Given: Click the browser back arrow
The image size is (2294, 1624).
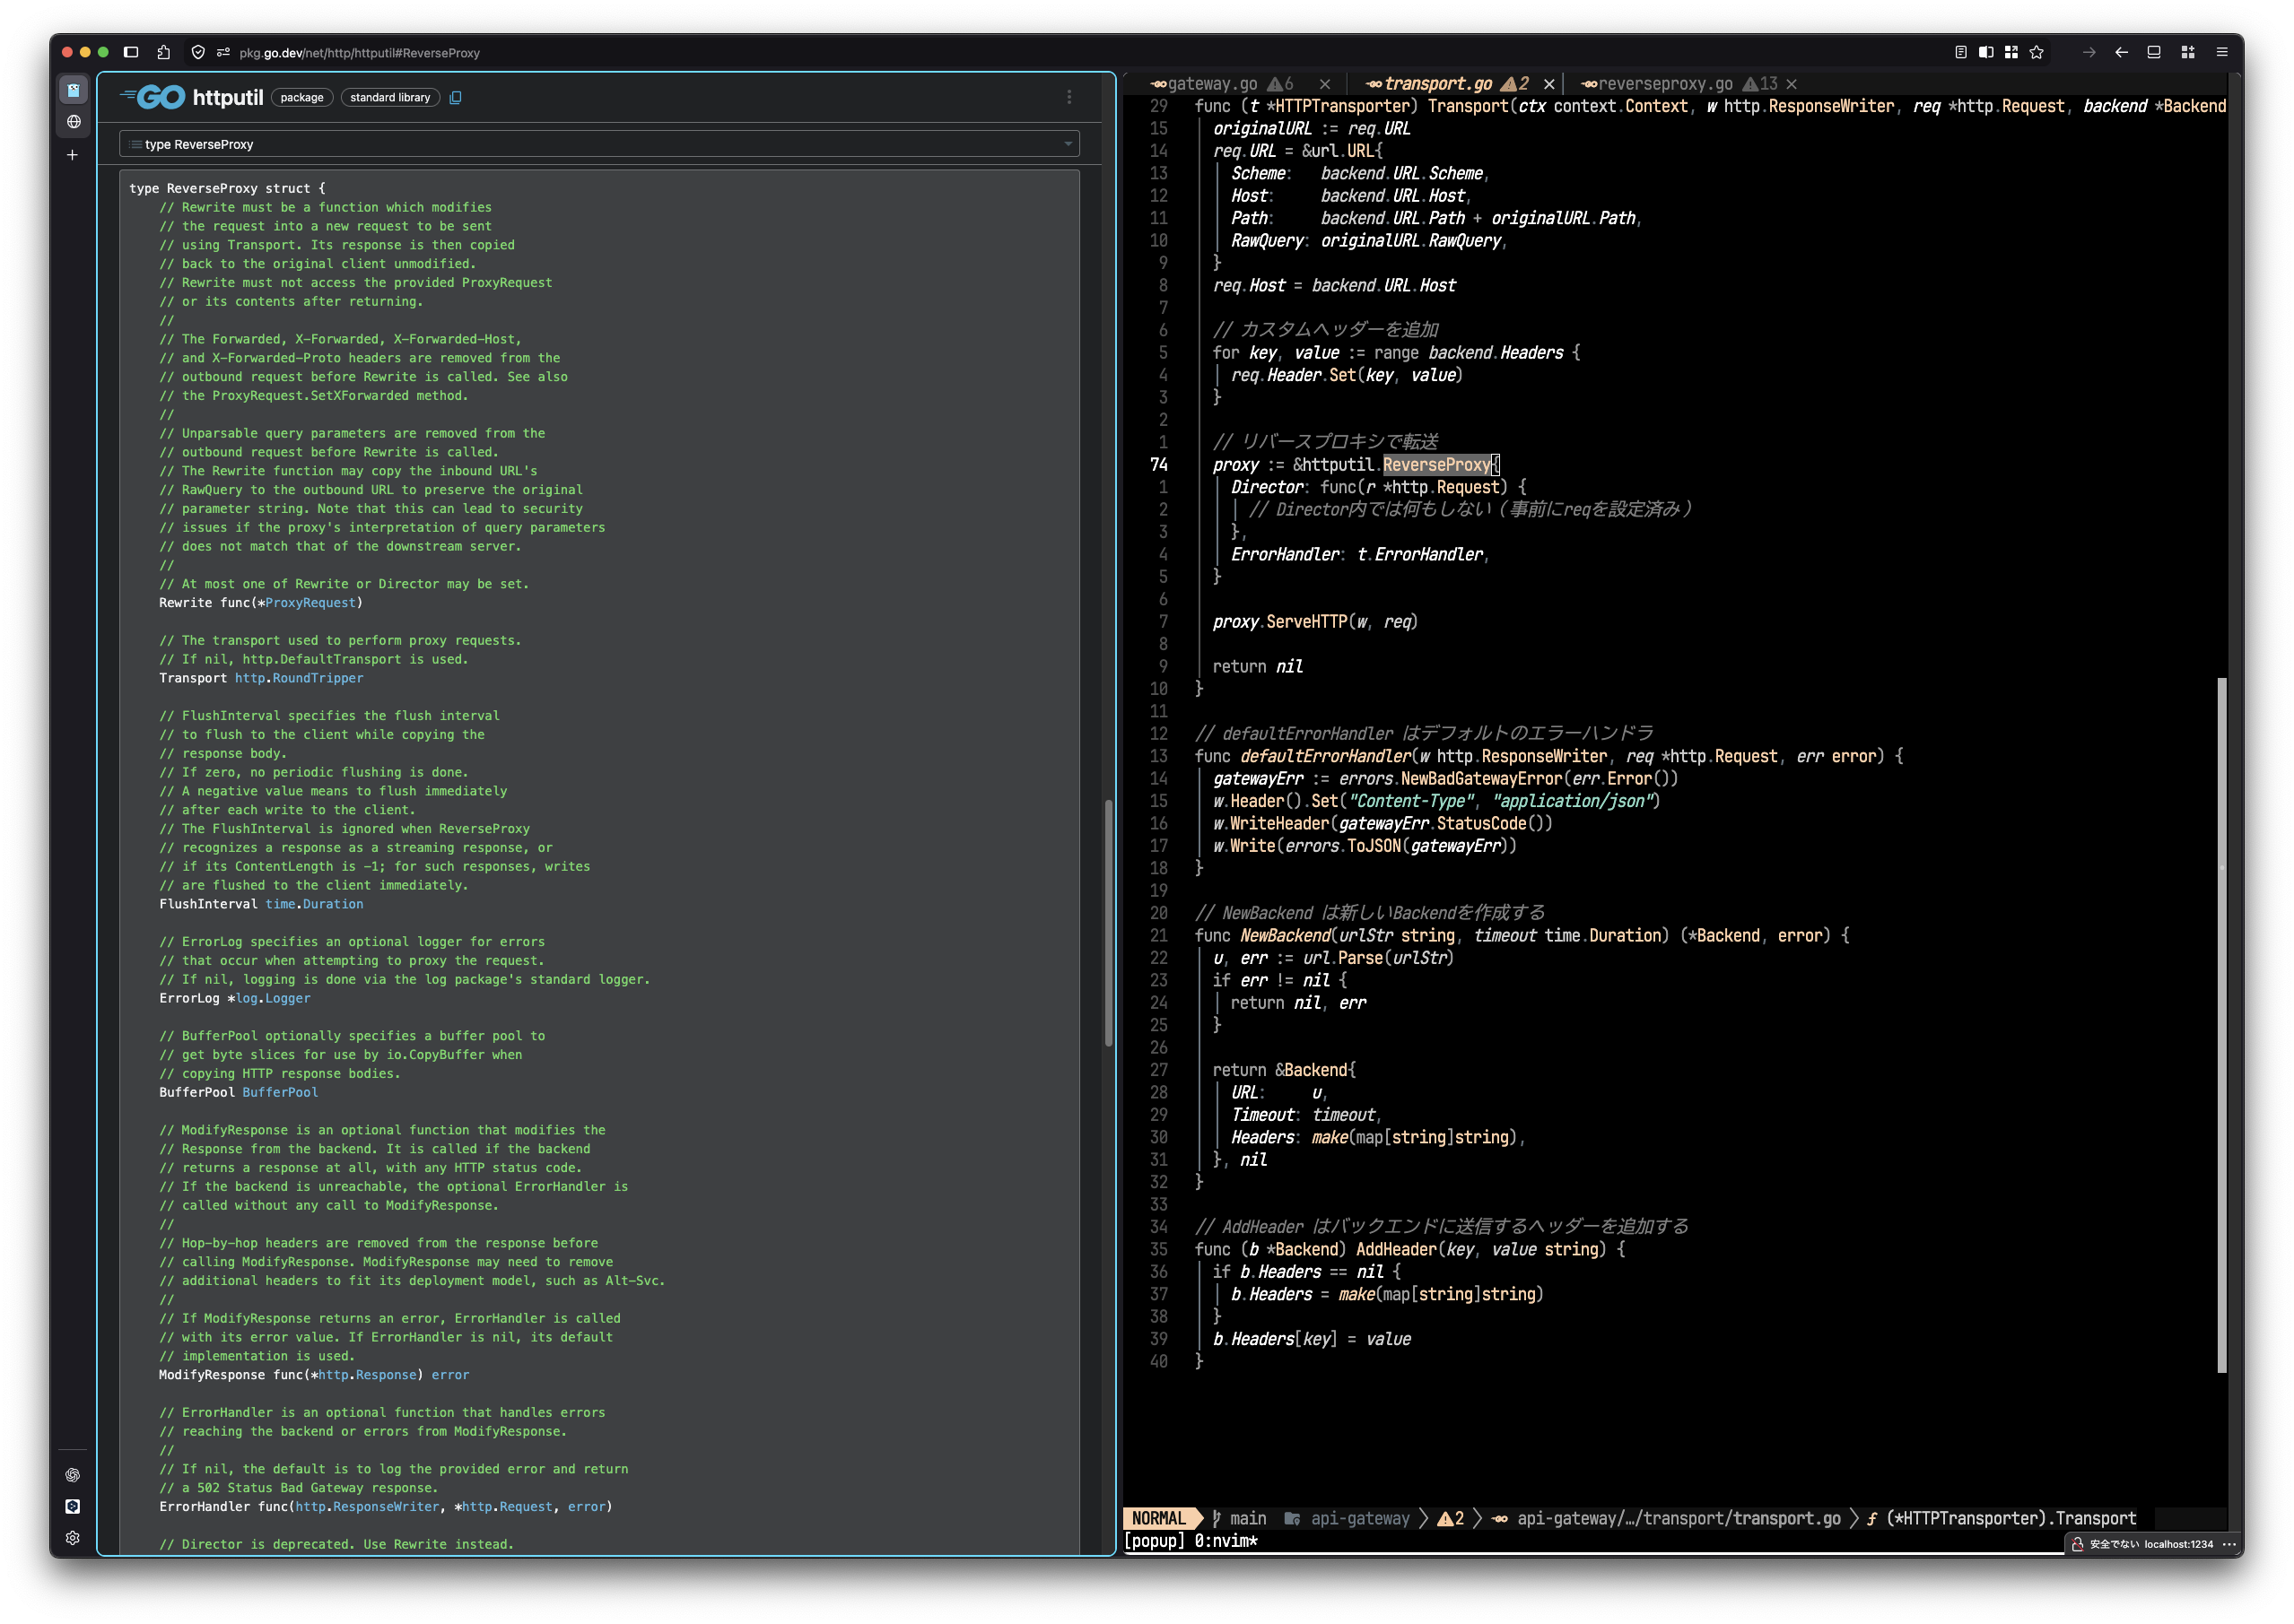Looking at the screenshot, I should (2121, 53).
